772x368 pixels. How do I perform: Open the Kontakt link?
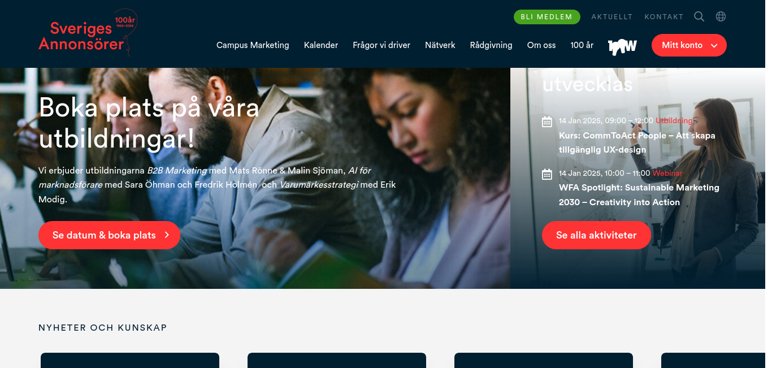coord(664,17)
